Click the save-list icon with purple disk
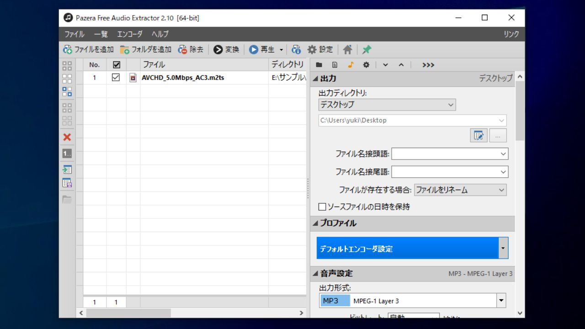The image size is (585, 329). coord(67,183)
